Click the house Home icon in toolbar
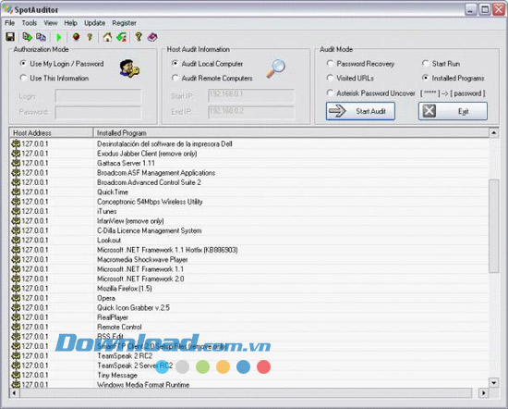 (x=107, y=37)
